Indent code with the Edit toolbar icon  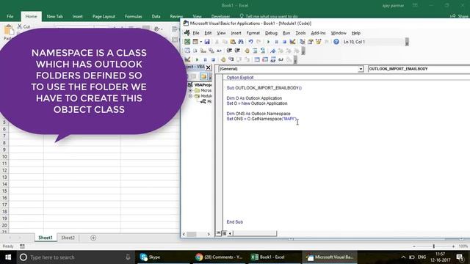pyautogui.click(x=229, y=51)
